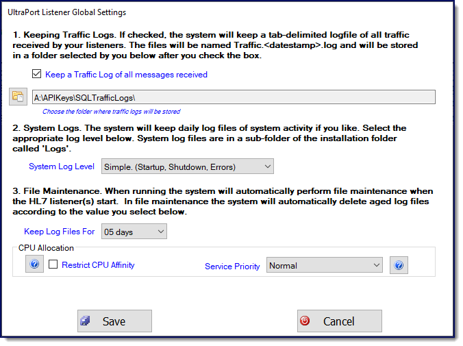Click the help icon beside Restrict CPU Affinity
This screenshot has width=463, height=346.
pos(34,264)
